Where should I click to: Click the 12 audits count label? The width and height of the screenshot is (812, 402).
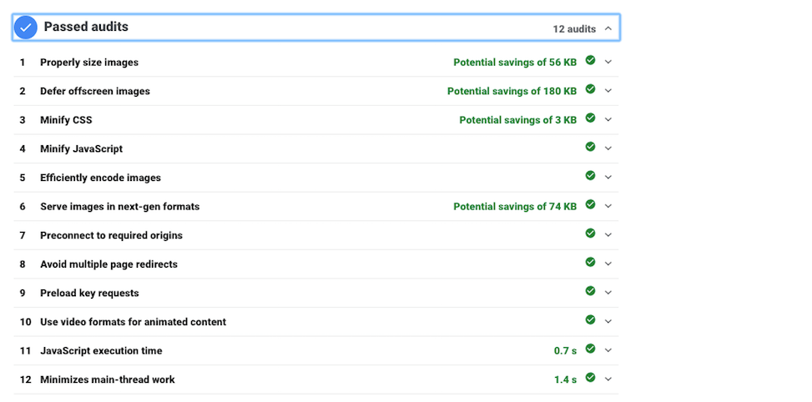tap(574, 29)
